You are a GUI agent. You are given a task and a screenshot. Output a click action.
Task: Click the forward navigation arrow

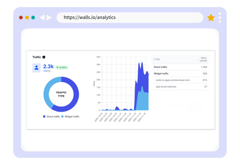pos(49,17)
